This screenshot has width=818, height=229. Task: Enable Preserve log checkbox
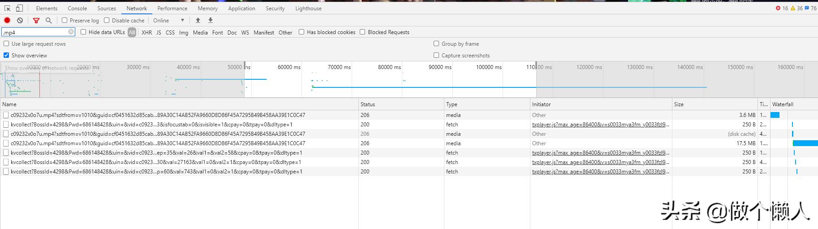point(65,20)
